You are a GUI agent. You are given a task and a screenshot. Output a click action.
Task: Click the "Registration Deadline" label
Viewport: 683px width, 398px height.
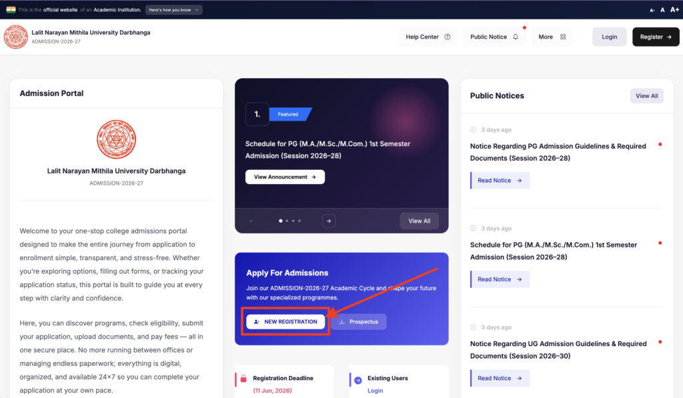(283, 378)
